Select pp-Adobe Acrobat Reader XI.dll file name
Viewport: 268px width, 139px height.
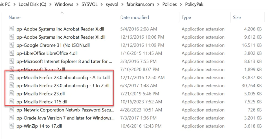[x=61, y=37]
